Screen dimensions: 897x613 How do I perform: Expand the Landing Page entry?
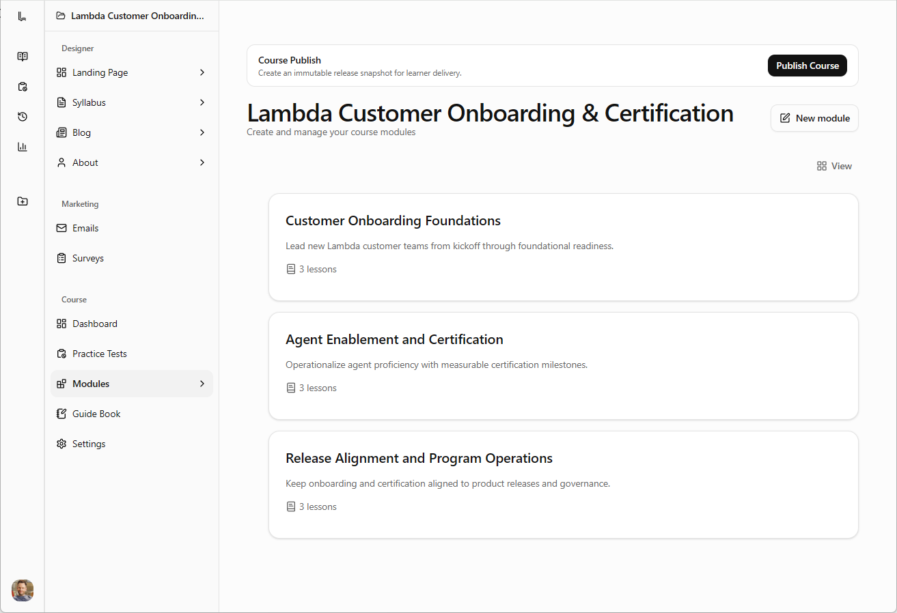[x=202, y=72]
